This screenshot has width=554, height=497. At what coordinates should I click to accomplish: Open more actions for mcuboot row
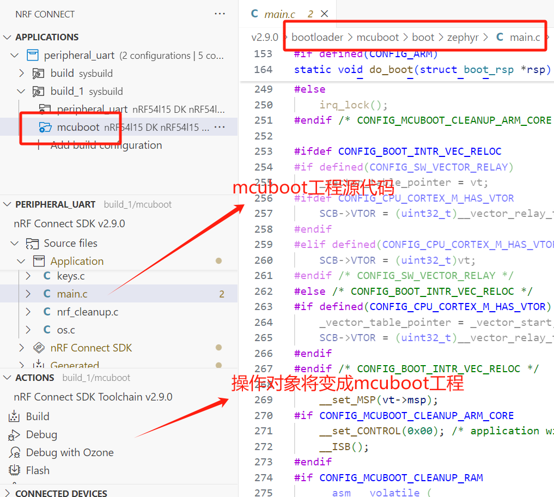pyautogui.click(x=220, y=127)
